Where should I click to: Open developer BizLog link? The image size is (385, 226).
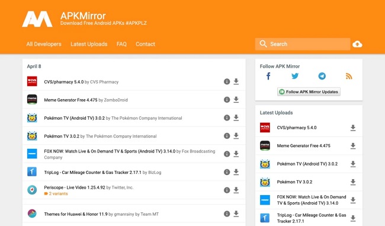[155, 173]
